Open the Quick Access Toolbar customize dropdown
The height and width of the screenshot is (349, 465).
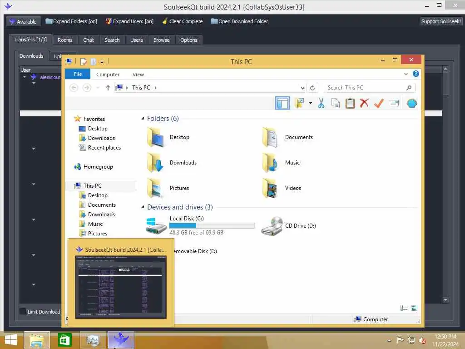click(102, 62)
